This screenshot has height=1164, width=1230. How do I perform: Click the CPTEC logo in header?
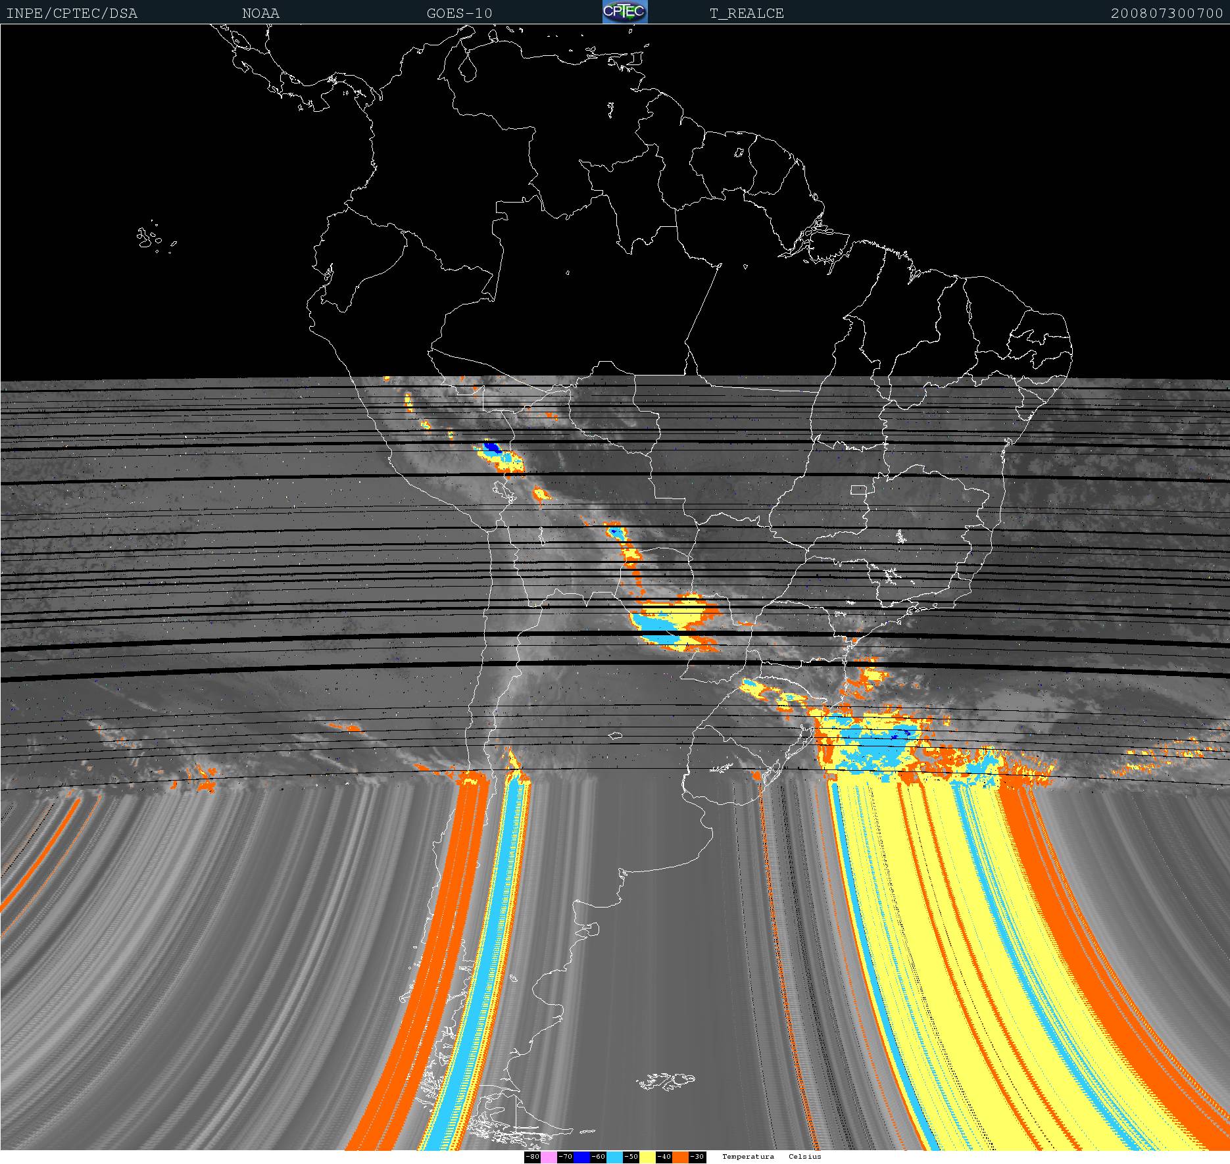click(x=625, y=12)
